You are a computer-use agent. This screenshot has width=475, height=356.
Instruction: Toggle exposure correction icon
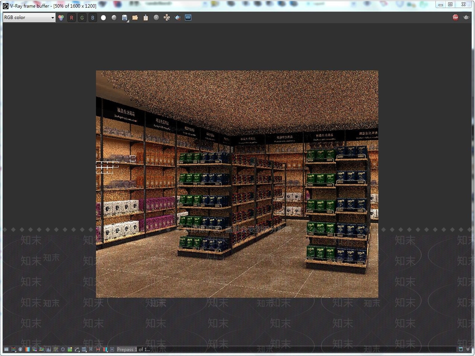pyautogui.click(x=63, y=349)
